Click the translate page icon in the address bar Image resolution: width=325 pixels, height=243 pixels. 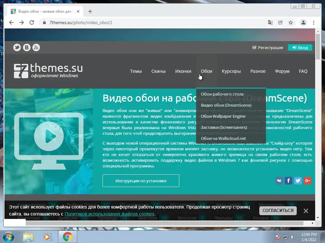(270, 22)
